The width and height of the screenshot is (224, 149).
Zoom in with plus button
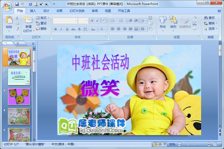pos(209,144)
